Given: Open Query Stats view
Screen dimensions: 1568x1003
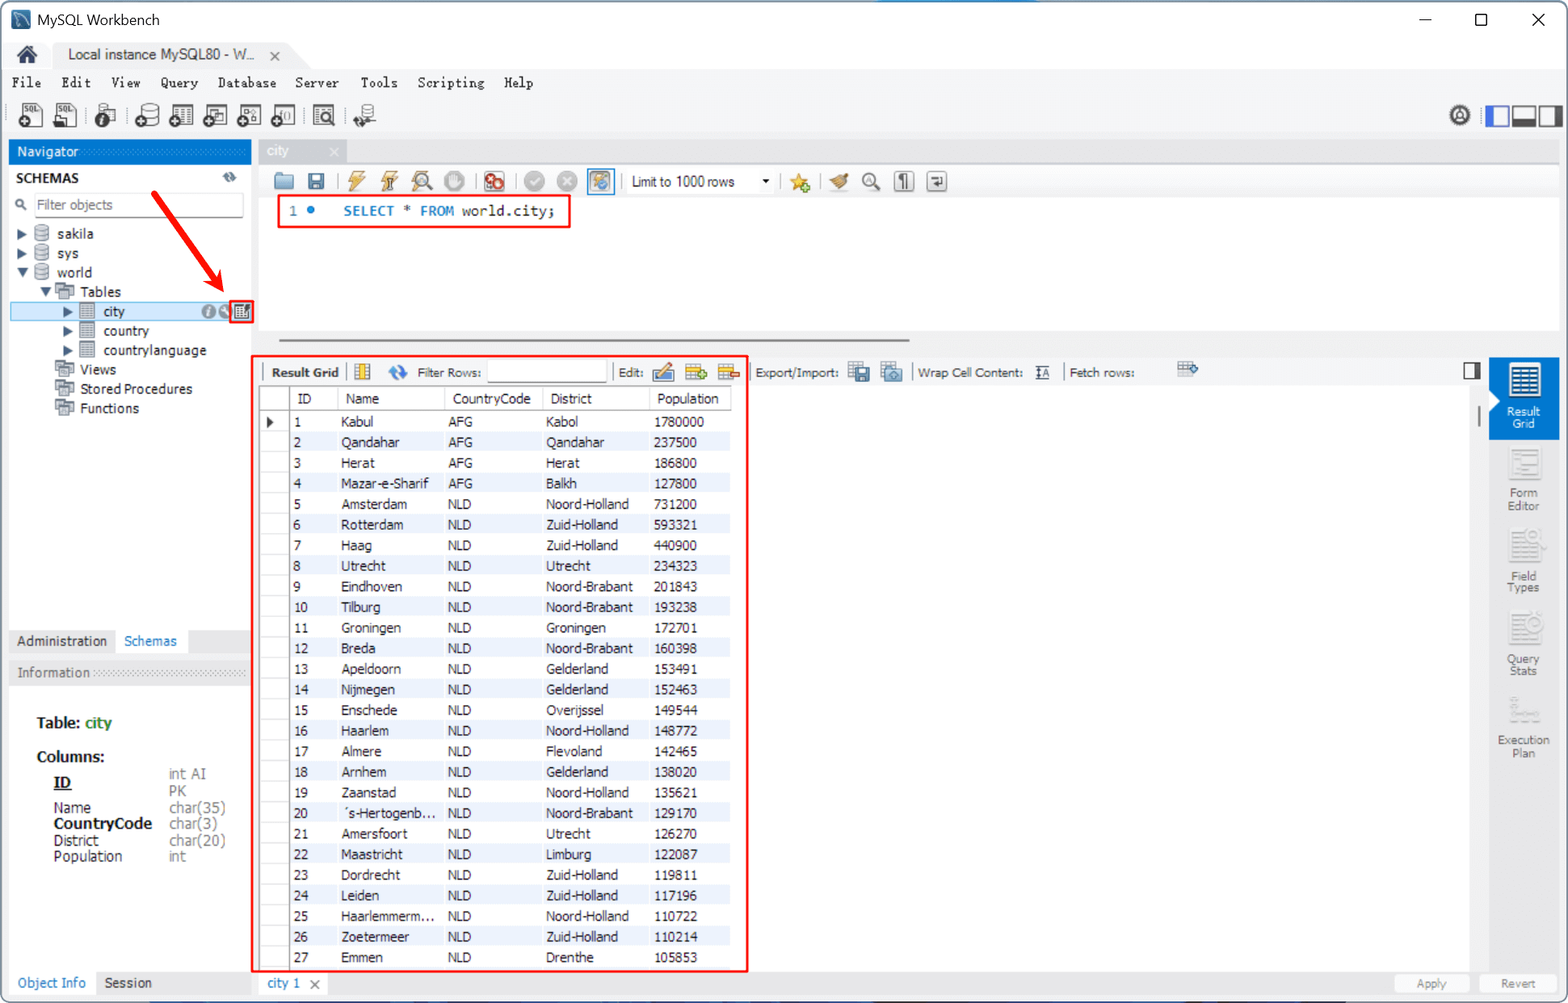Looking at the screenshot, I should (x=1524, y=644).
